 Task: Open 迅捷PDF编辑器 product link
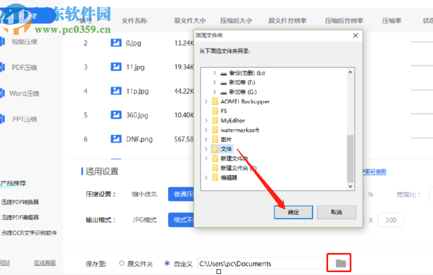point(20,217)
